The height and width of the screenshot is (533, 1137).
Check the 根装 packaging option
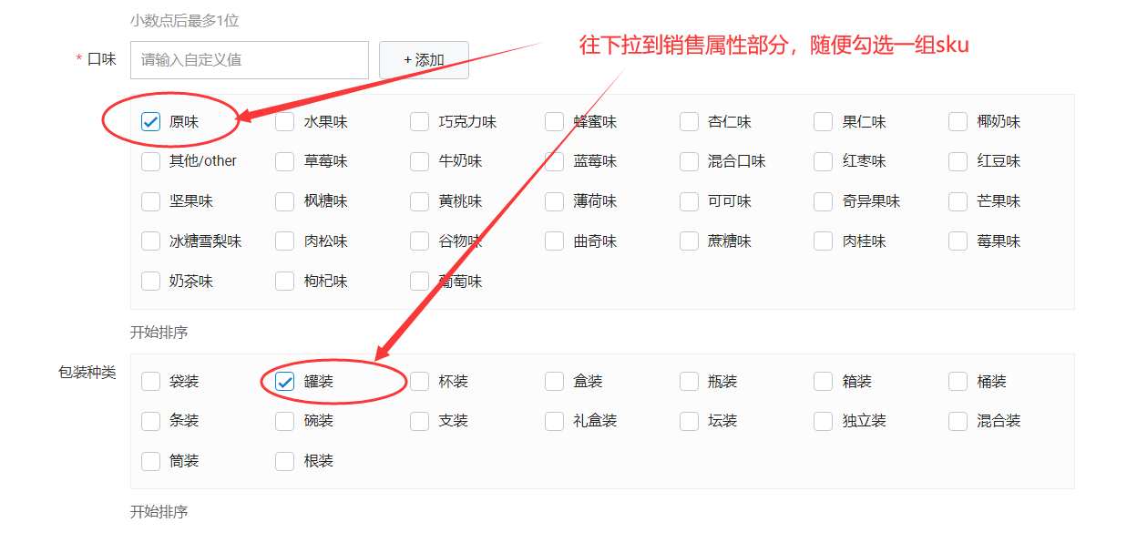pyautogui.click(x=285, y=461)
